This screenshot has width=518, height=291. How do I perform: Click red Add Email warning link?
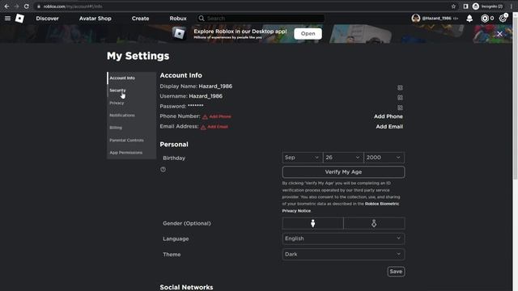214,127
